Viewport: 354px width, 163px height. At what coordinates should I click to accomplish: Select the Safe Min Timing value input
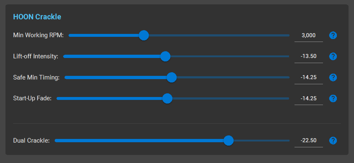(x=308, y=77)
